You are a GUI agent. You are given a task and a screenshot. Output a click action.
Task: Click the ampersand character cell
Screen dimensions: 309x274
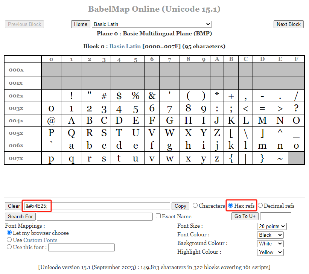(x=152, y=95)
